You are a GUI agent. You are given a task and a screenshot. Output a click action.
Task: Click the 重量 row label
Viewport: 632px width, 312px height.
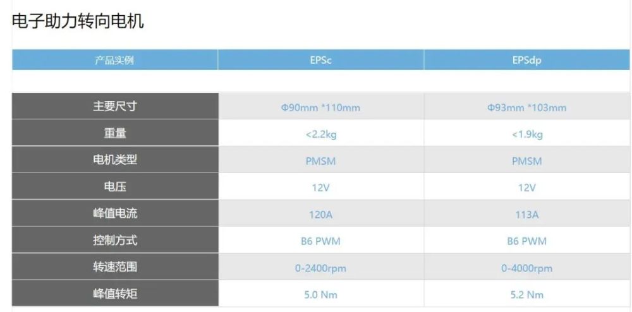pos(115,133)
